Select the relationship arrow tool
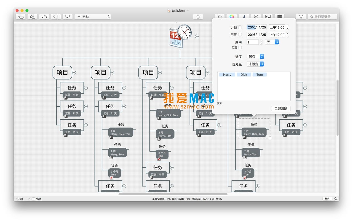This screenshot has height=221, width=353. (x=44, y=17)
